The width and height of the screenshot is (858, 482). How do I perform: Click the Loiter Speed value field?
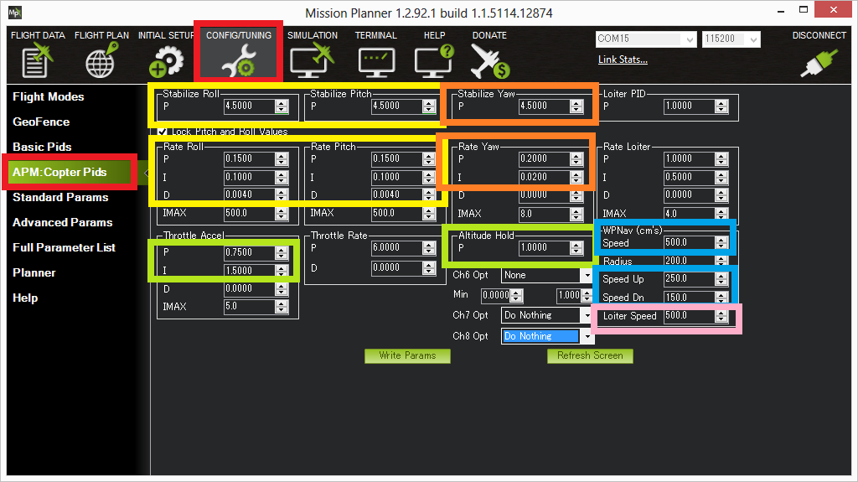(x=685, y=316)
